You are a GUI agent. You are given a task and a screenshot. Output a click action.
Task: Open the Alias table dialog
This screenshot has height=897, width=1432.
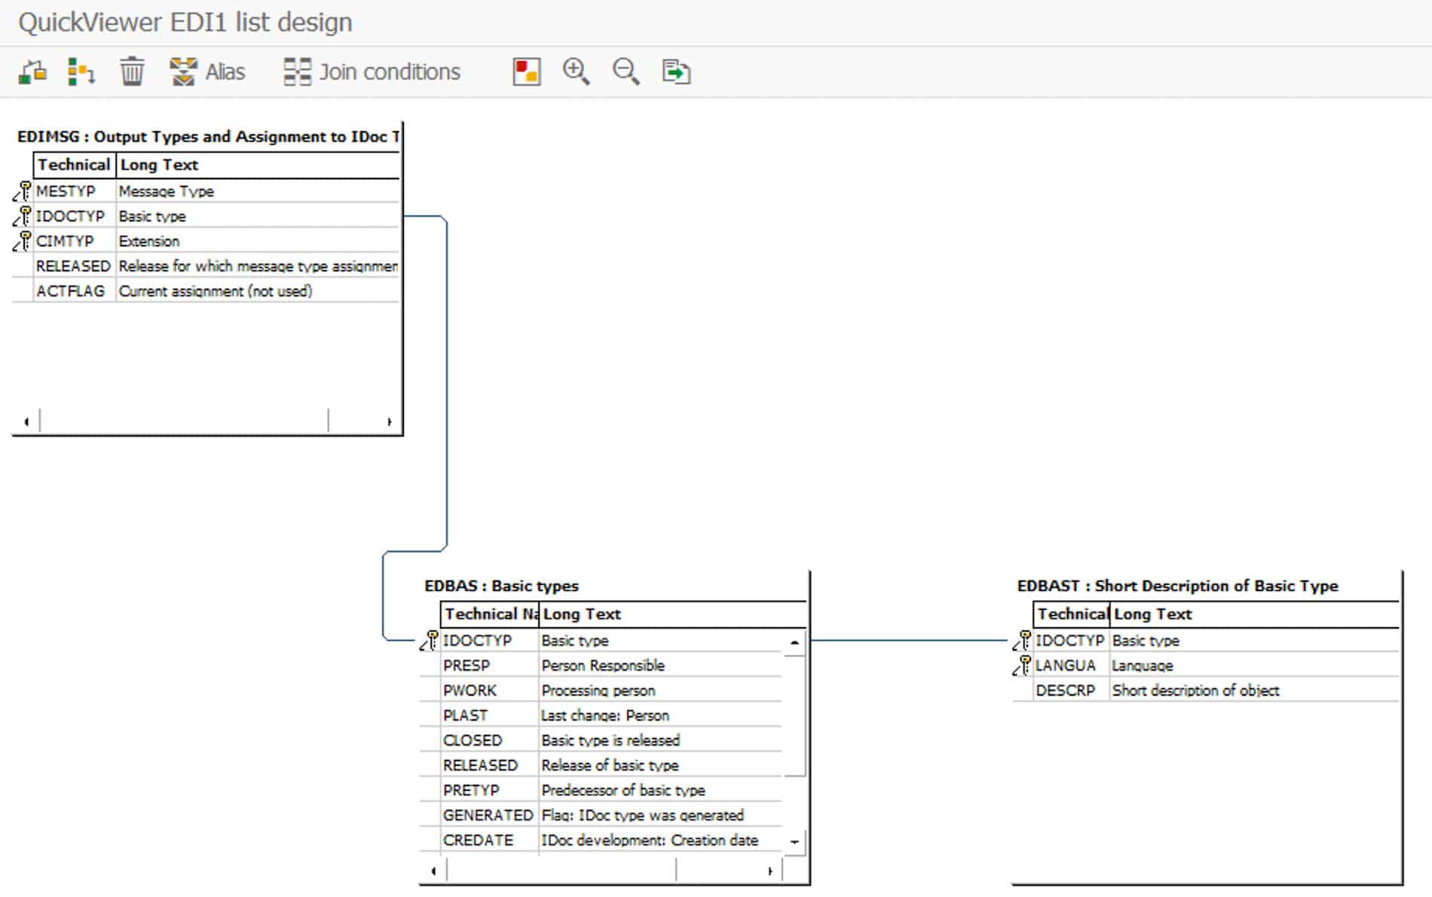[x=208, y=72]
